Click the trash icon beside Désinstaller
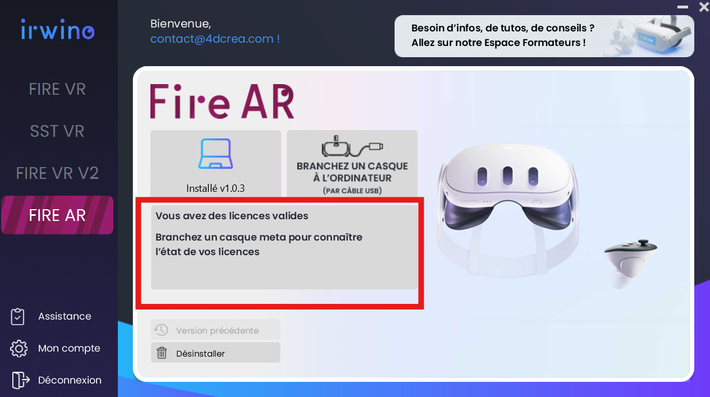Screen dimensions: 710x397 pyautogui.click(x=162, y=353)
